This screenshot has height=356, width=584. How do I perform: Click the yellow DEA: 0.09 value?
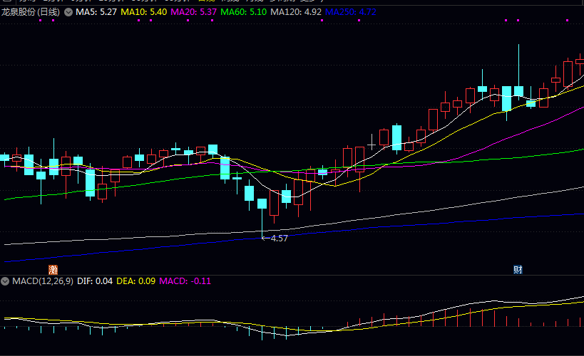136,281
